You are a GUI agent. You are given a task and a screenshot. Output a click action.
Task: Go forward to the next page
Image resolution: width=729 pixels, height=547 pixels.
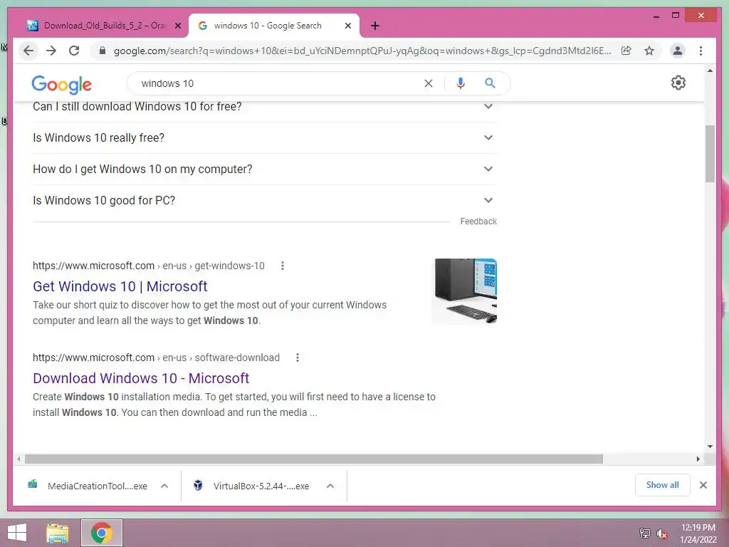pos(51,51)
